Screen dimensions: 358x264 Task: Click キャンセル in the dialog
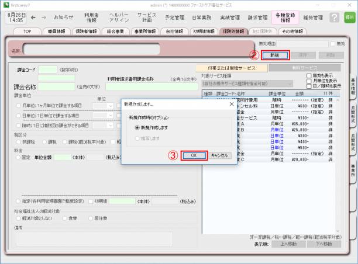(x=220, y=155)
